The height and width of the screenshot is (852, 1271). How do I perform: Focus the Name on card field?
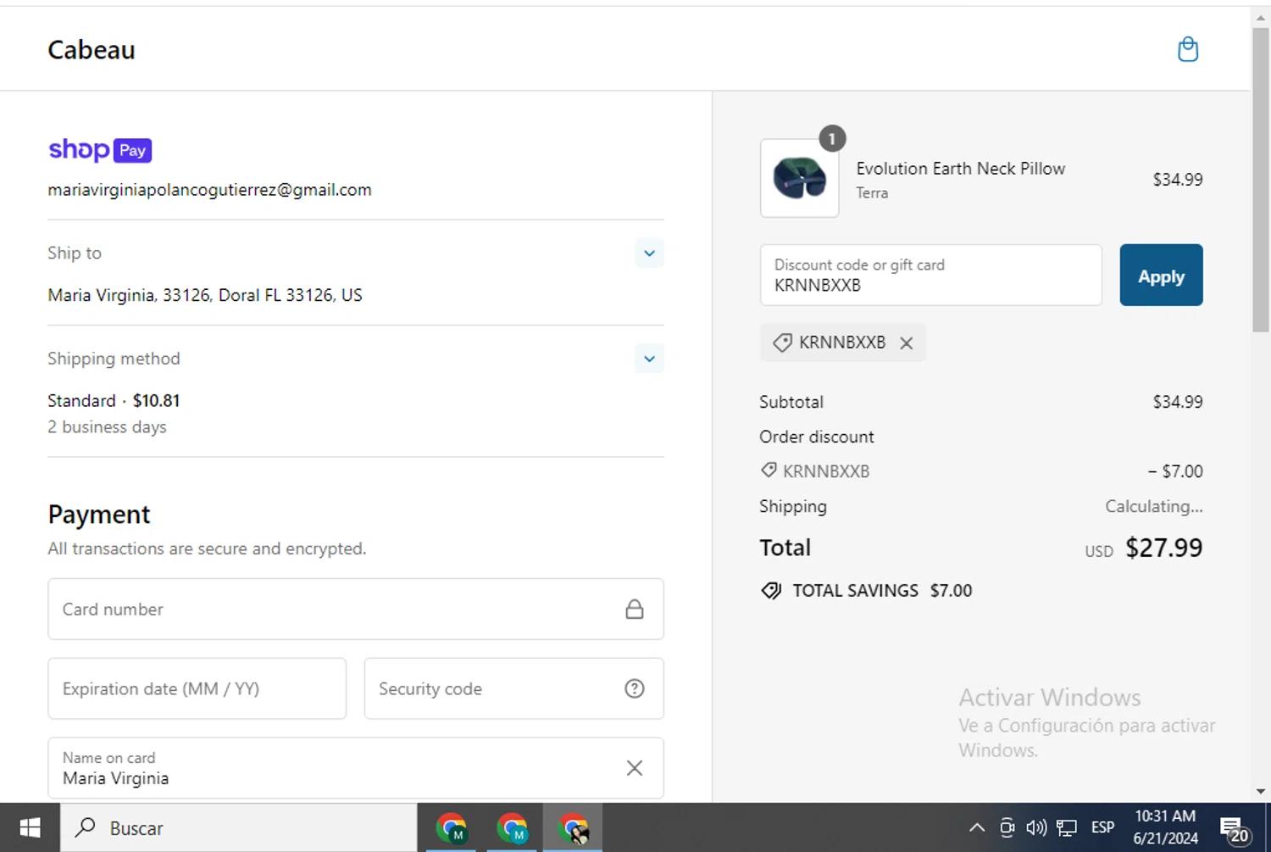pyautogui.click(x=356, y=768)
